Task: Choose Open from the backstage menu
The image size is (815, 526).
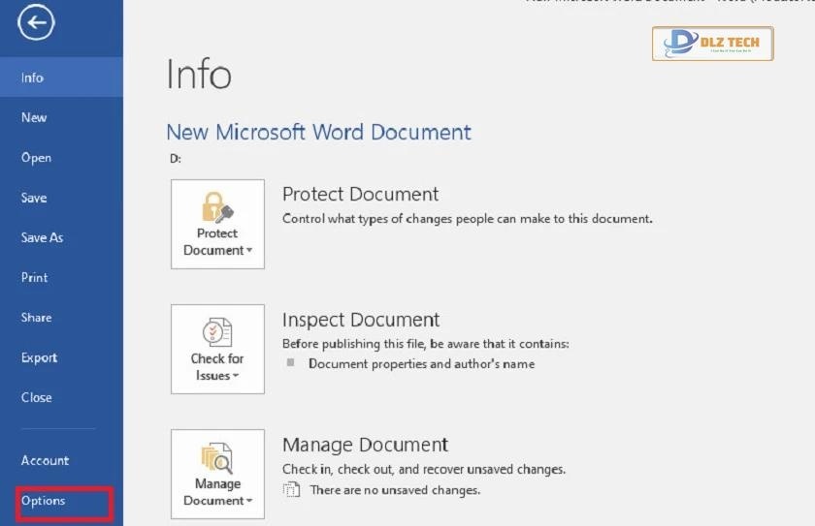Action: [36, 158]
